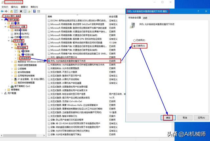Open the 查看(V) menu
The width and height of the screenshot is (210, 141).
24,7
